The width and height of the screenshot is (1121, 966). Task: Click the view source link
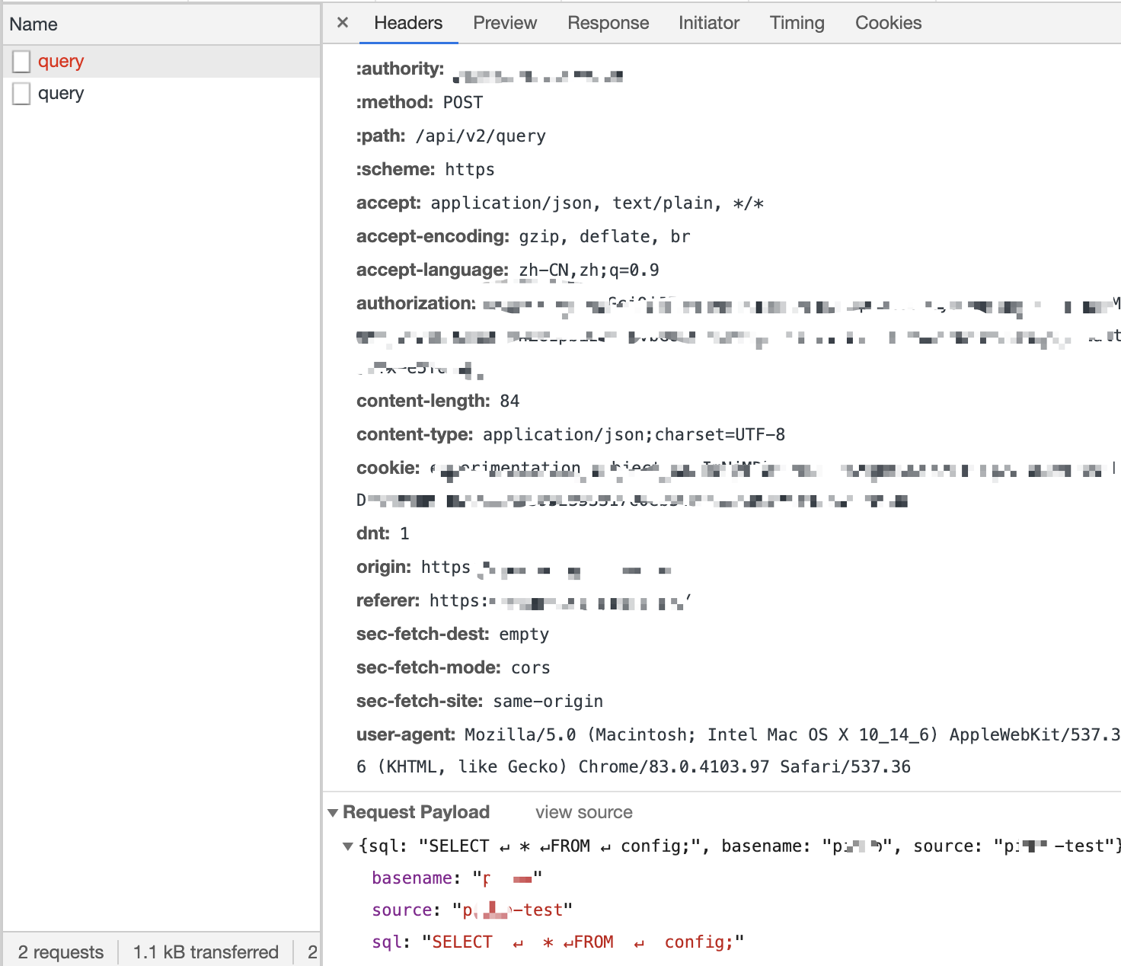[x=584, y=812]
